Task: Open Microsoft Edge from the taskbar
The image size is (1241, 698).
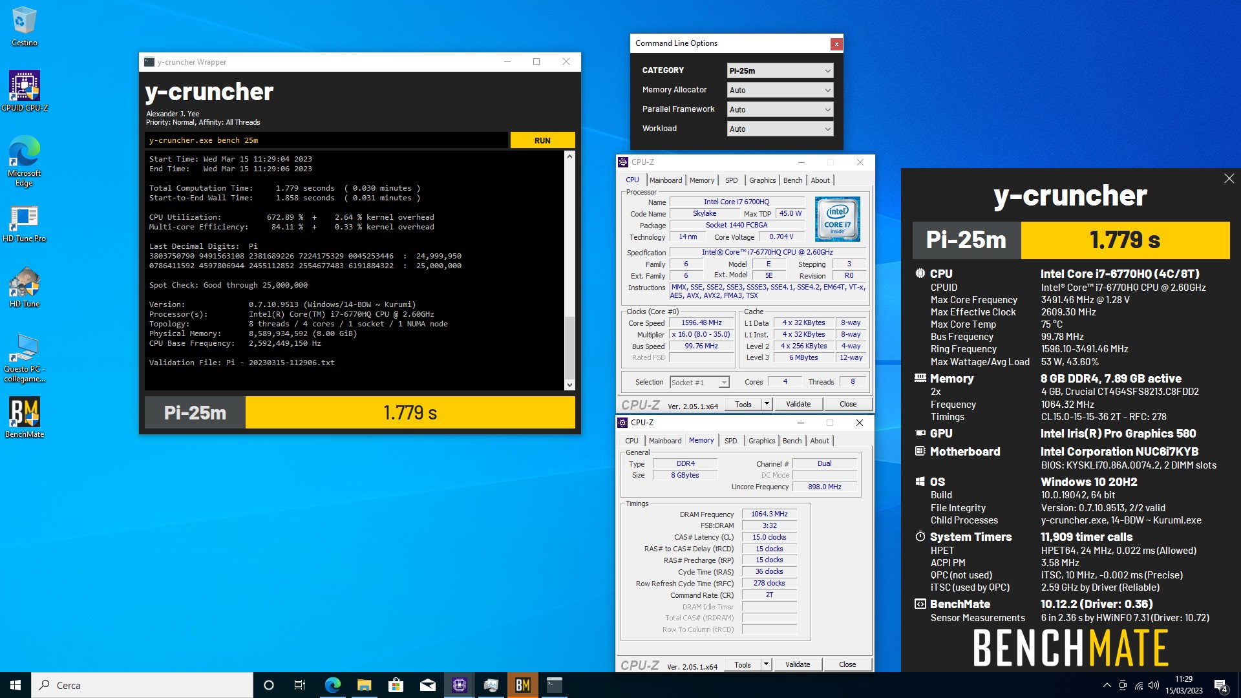Action: point(332,685)
